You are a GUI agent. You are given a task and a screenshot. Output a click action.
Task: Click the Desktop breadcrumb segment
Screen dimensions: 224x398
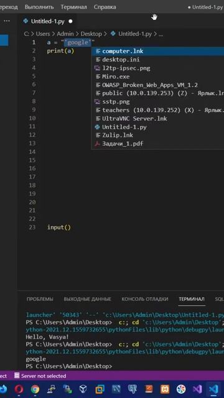[x=91, y=34]
